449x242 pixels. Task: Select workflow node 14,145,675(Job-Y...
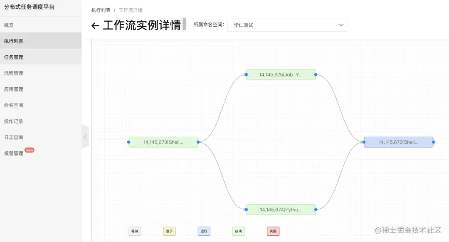[x=281, y=74]
